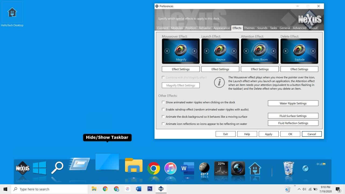345x194 pixels.
Task: Apply the current effect settings
Action: 268,134
